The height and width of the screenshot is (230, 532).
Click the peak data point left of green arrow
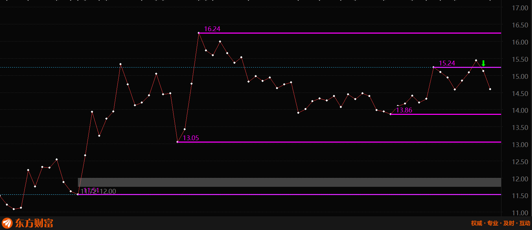tap(476, 60)
